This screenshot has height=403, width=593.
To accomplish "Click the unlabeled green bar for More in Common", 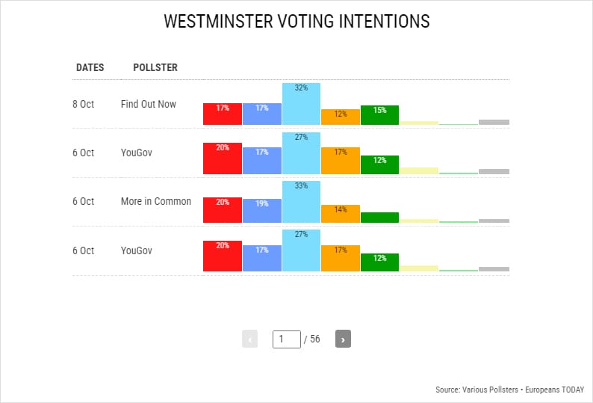I will point(379,218).
